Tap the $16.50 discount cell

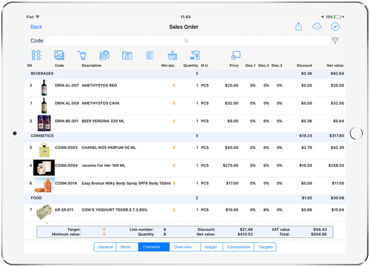[306, 166]
